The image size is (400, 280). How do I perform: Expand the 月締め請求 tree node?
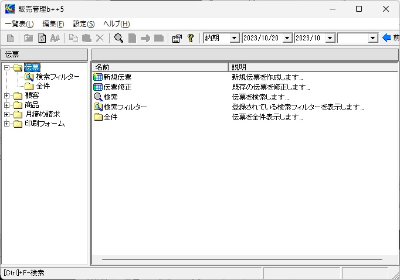[x=7, y=114]
